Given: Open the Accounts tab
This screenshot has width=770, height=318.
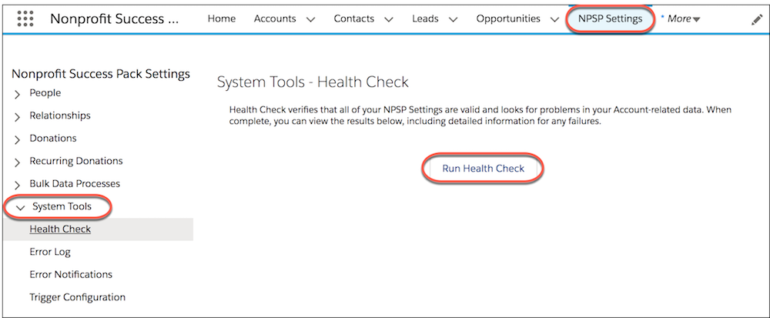Looking at the screenshot, I should click(275, 18).
